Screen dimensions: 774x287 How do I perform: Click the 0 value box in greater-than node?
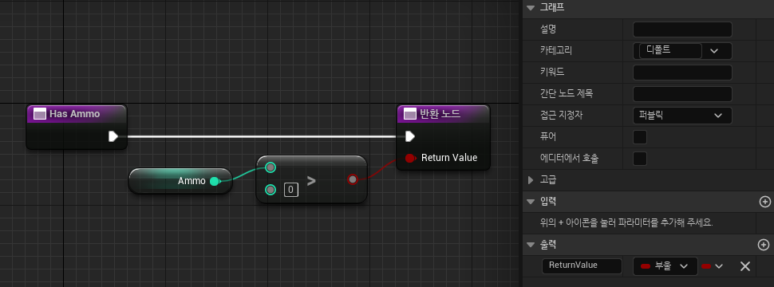291,190
